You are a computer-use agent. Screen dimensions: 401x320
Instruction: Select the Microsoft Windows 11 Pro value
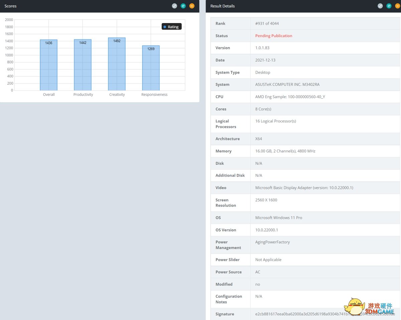(279, 218)
